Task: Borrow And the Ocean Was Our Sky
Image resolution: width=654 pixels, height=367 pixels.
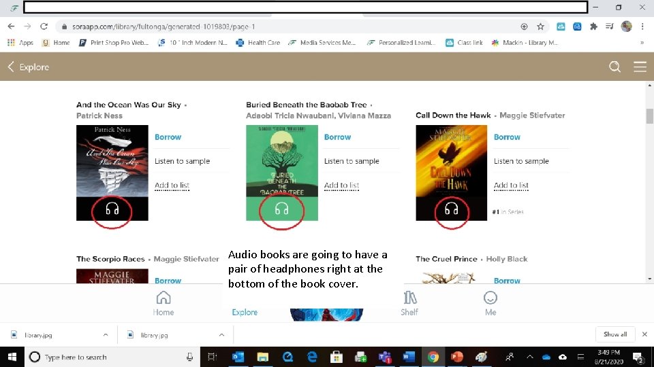Action: 168,137
